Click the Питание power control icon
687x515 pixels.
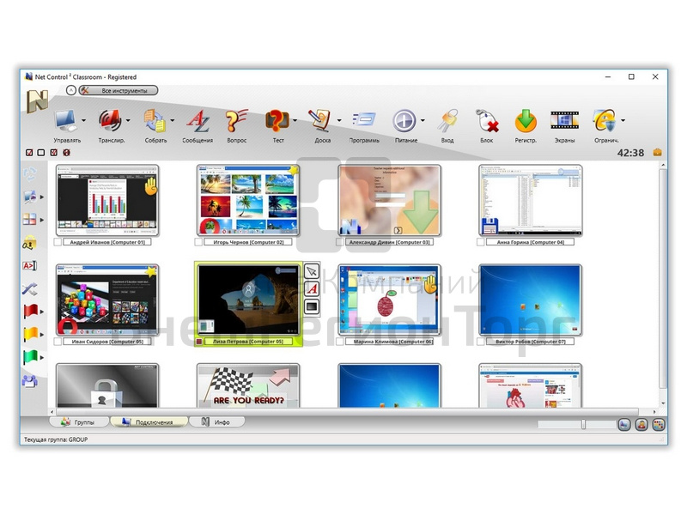coord(404,120)
